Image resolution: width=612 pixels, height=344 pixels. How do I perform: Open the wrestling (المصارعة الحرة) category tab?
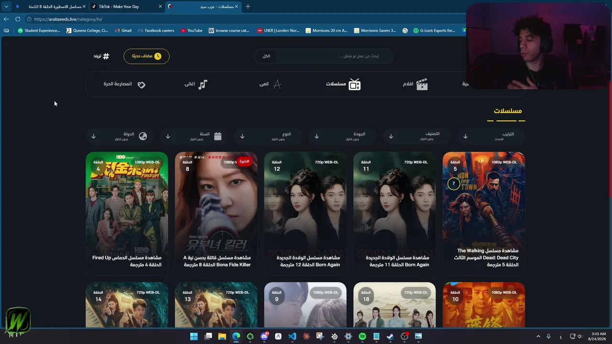(x=124, y=84)
